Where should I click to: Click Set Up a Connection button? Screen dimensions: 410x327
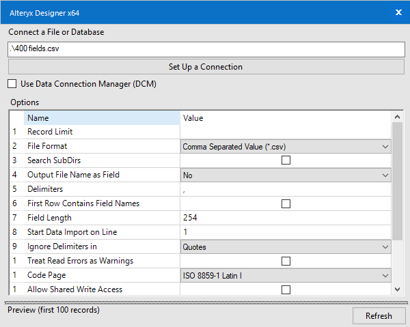pyautogui.click(x=205, y=67)
